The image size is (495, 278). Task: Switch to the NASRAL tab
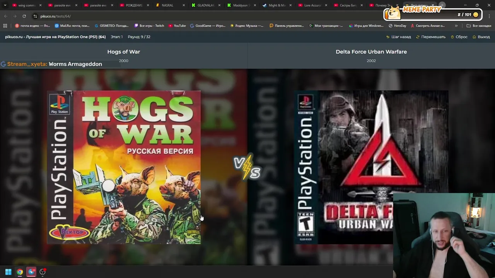[167, 5]
